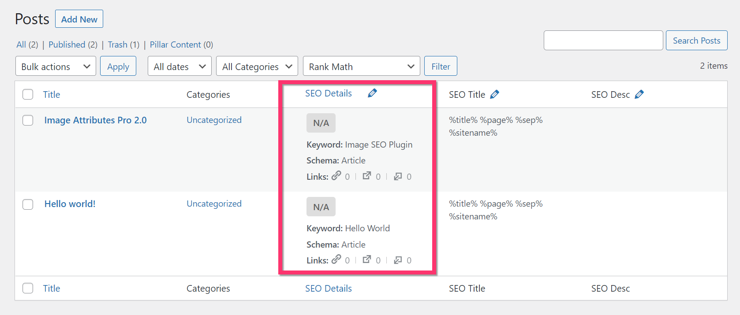The image size is (740, 315).
Task: Check the Hello world! post checkbox
Action: [x=28, y=204]
